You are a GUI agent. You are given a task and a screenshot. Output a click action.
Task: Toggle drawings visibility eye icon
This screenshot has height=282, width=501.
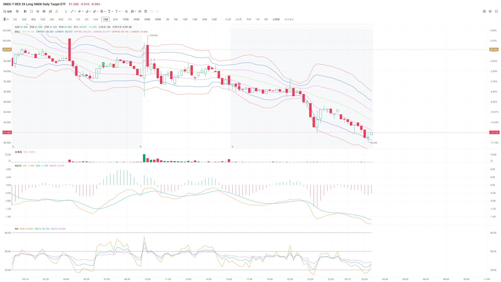140,11
